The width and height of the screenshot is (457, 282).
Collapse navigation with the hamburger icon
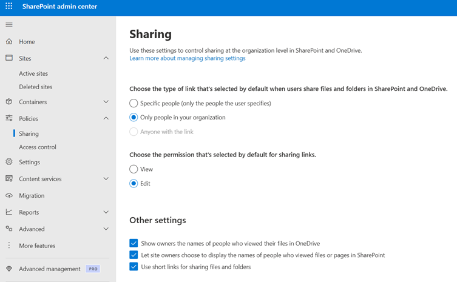pyautogui.click(x=9, y=24)
